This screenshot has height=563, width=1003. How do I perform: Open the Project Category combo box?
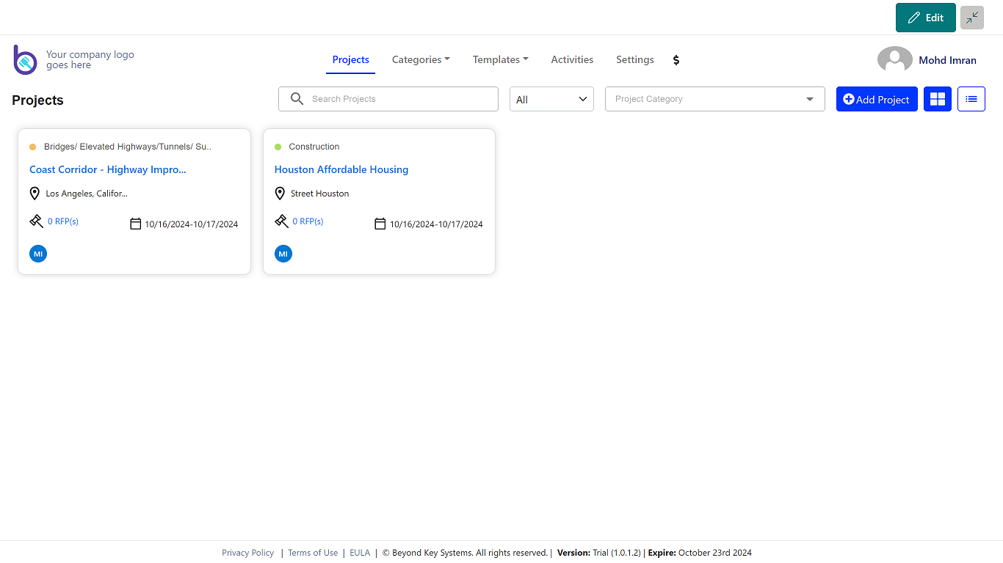(714, 99)
